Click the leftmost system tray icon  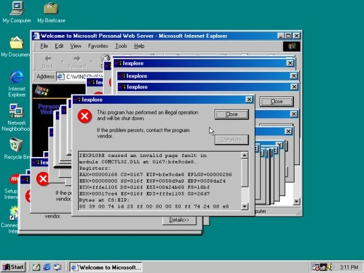click(x=315, y=267)
